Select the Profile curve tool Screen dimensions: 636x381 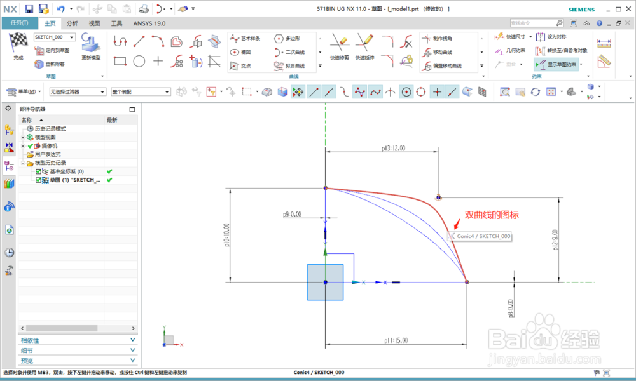coord(120,41)
